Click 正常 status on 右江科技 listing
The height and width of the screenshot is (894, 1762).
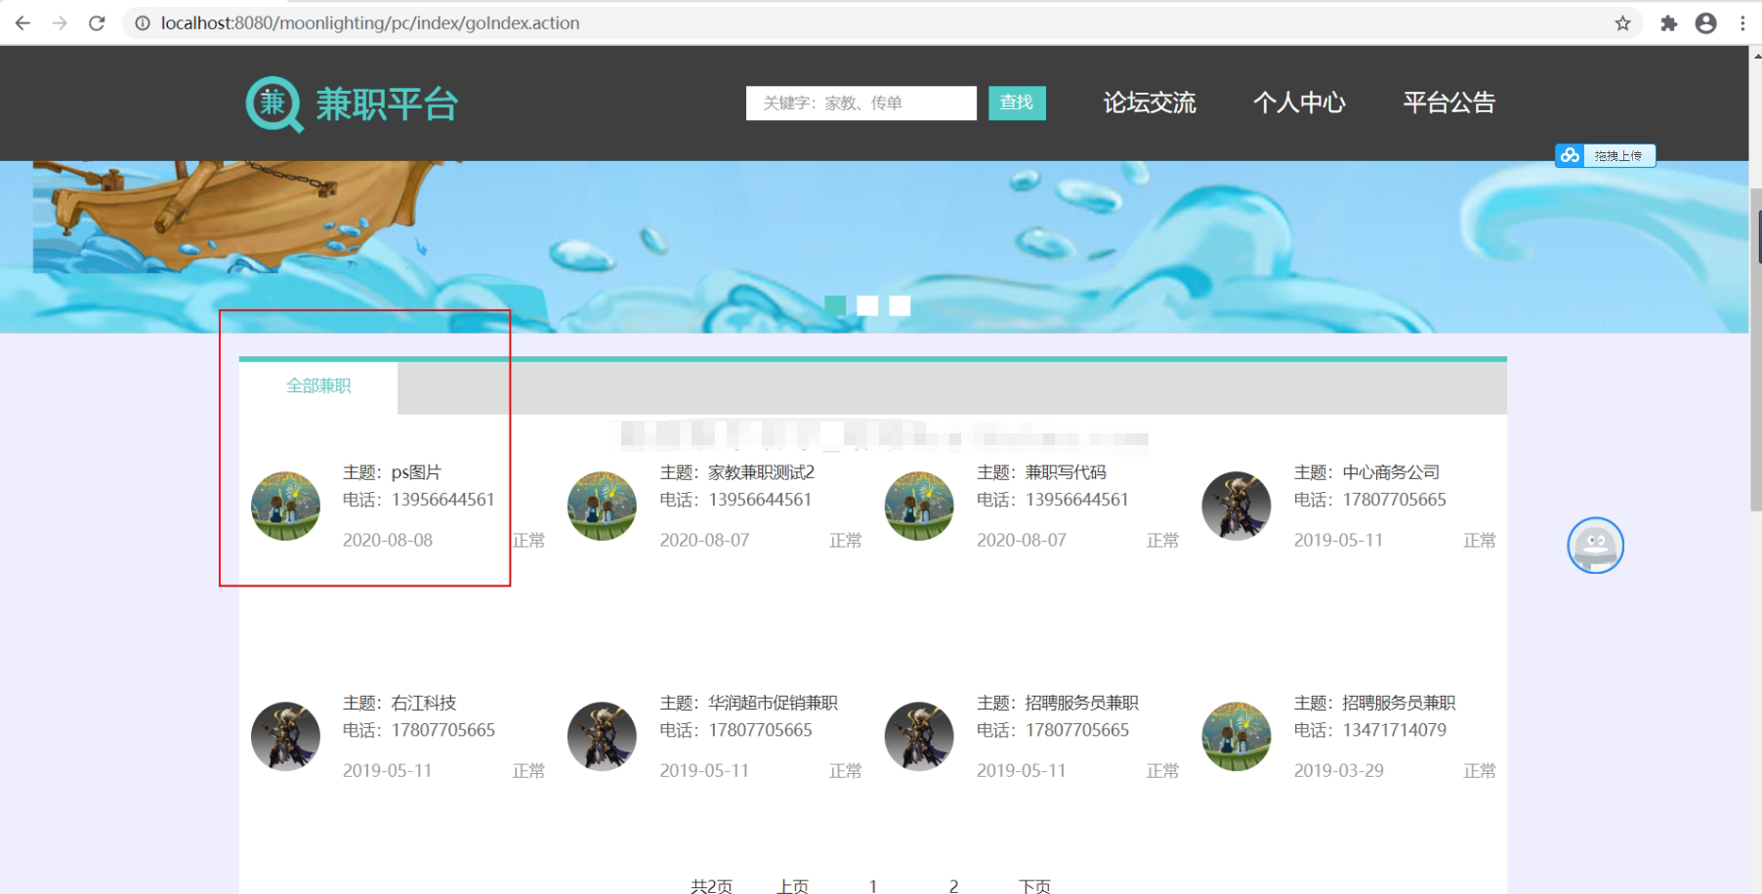(528, 770)
